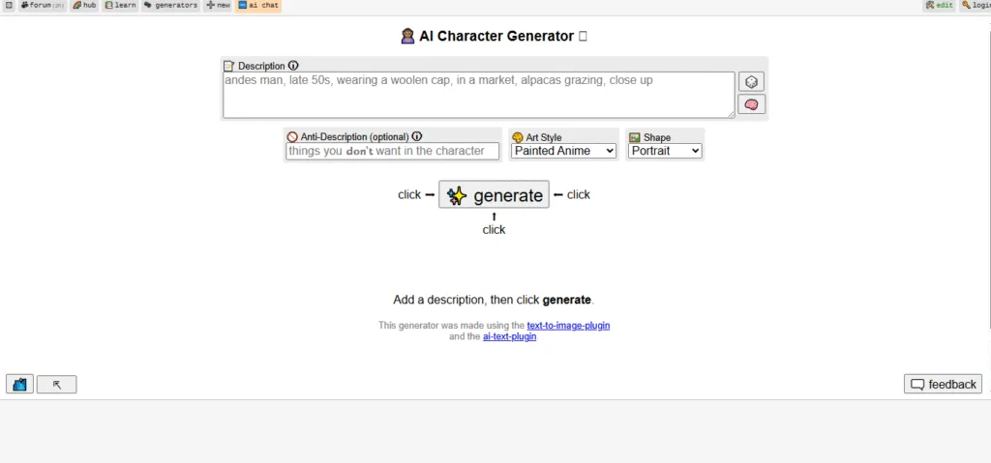This screenshot has width=991, height=463.
Task: Click the login button in the top bar
Action: click(976, 5)
